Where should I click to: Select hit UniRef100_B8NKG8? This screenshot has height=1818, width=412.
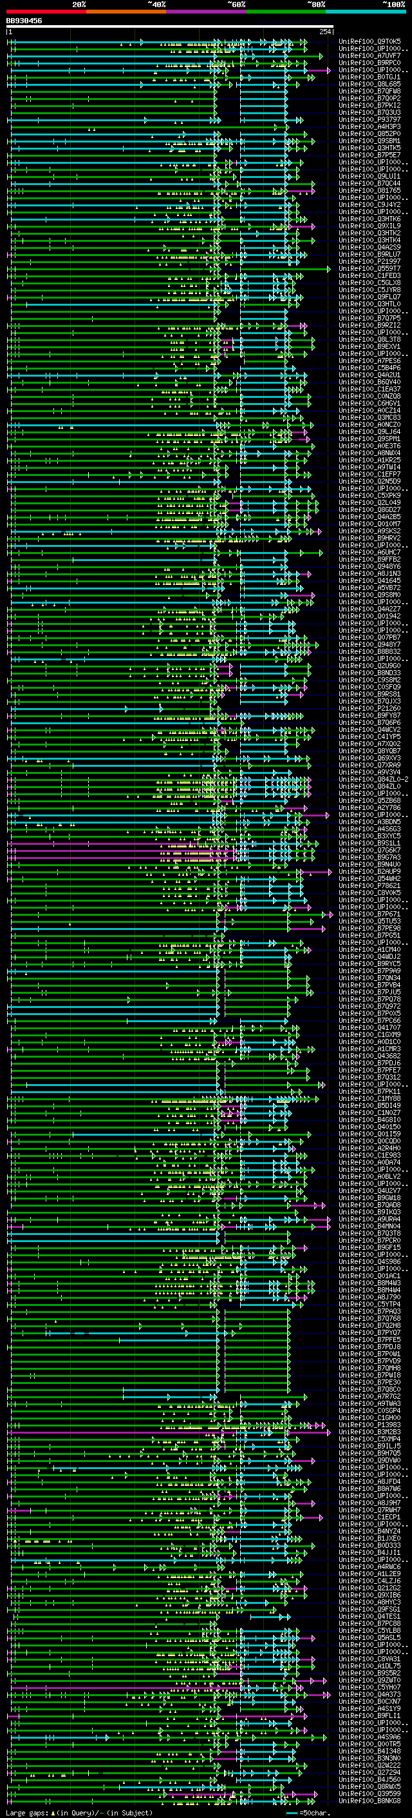tap(370, 1801)
